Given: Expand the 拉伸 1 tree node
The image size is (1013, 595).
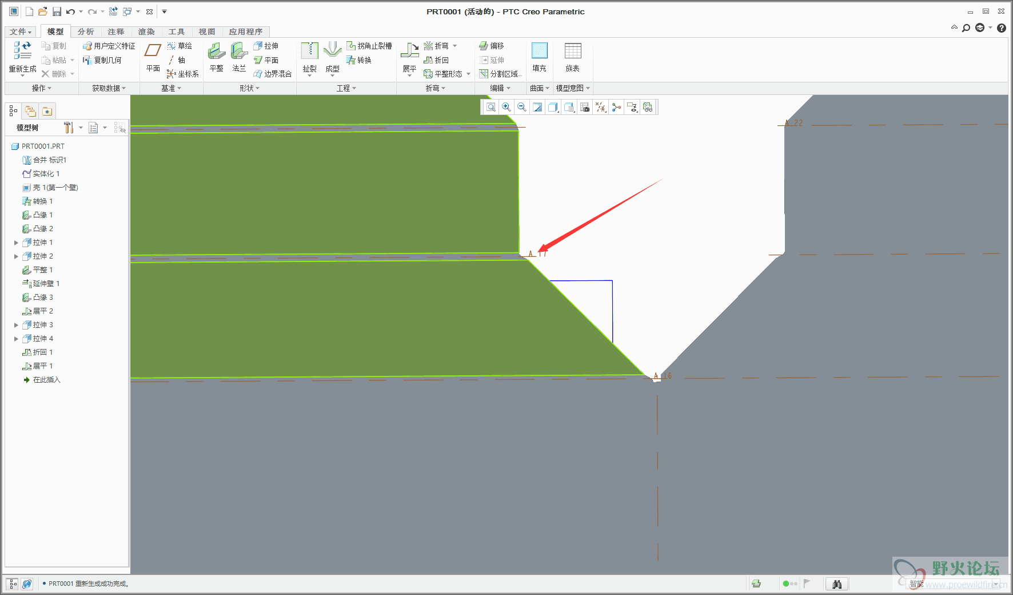Looking at the screenshot, I should (x=16, y=243).
